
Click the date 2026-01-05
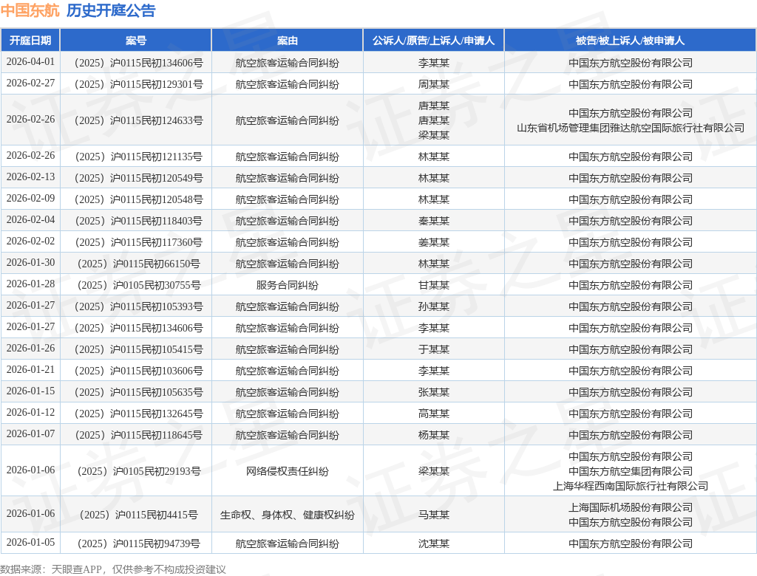tap(30, 542)
